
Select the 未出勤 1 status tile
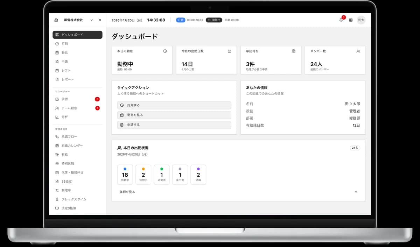pos(180,175)
